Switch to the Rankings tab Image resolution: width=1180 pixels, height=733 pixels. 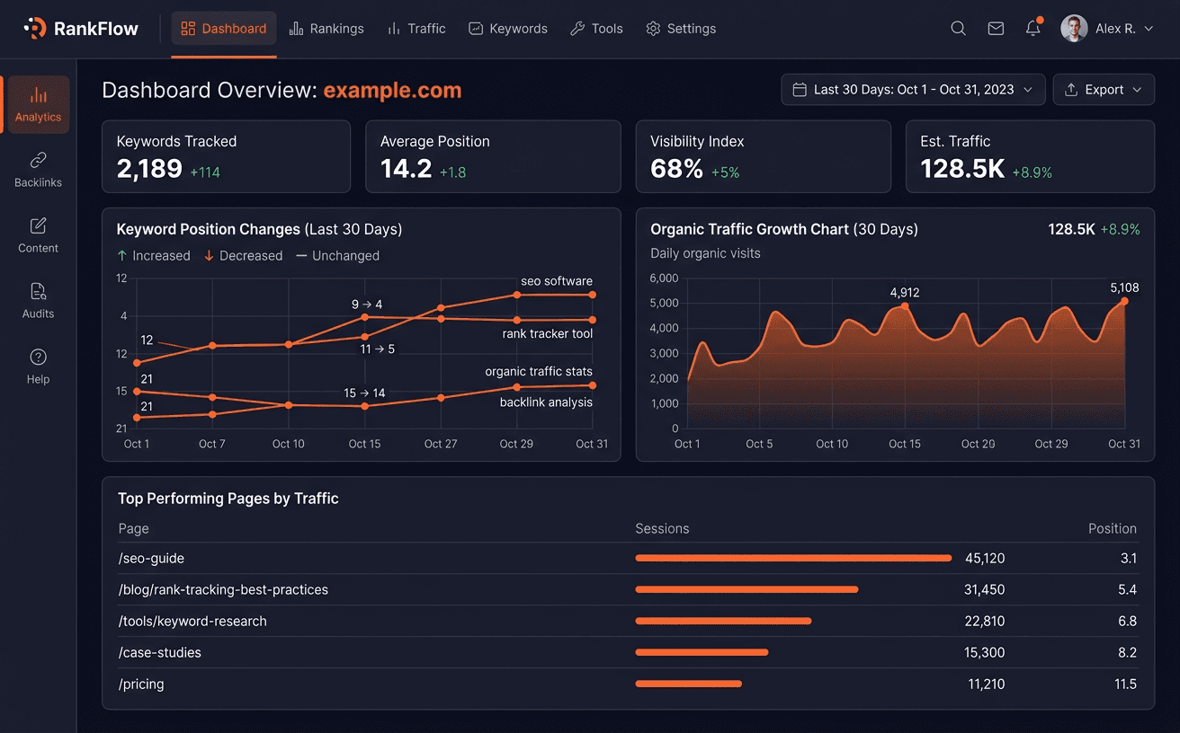tap(326, 29)
